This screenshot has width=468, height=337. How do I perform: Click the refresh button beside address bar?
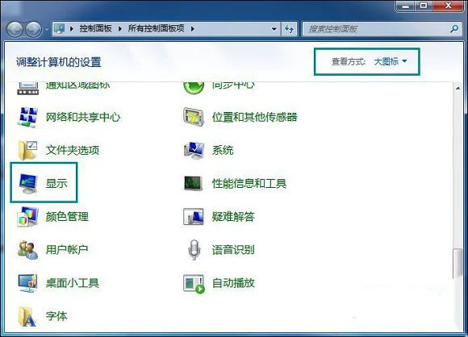pyautogui.click(x=289, y=29)
